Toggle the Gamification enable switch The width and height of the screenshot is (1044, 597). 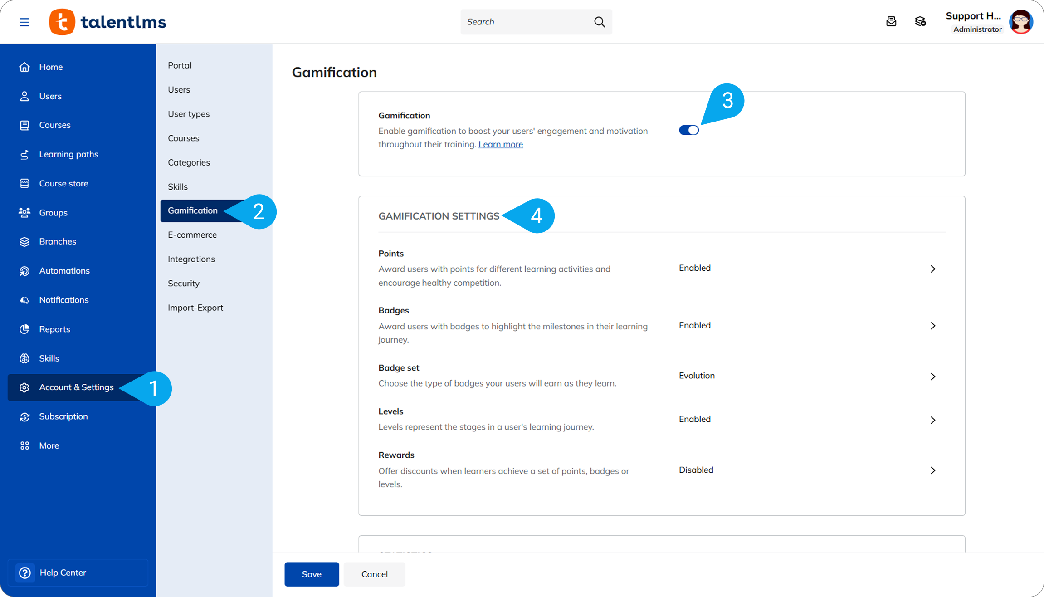click(x=688, y=130)
